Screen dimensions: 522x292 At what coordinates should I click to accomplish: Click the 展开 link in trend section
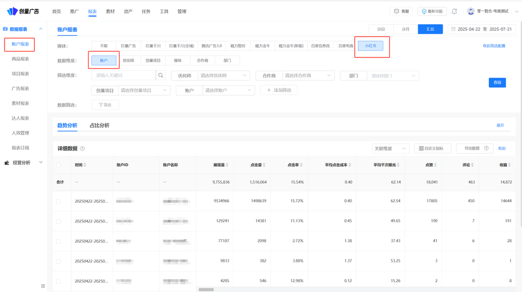[x=500, y=125]
